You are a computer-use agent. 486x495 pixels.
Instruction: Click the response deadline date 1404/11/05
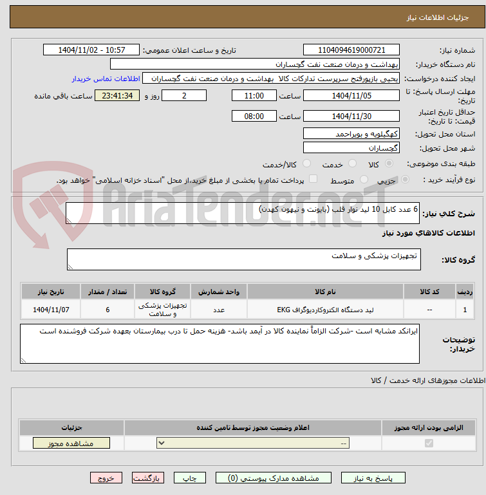point(351,95)
